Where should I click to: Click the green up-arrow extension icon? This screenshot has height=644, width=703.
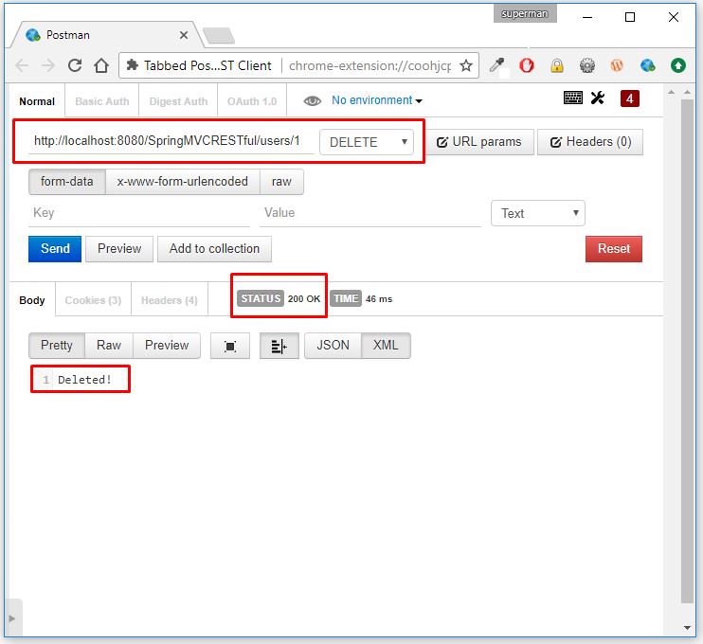click(678, 65)
